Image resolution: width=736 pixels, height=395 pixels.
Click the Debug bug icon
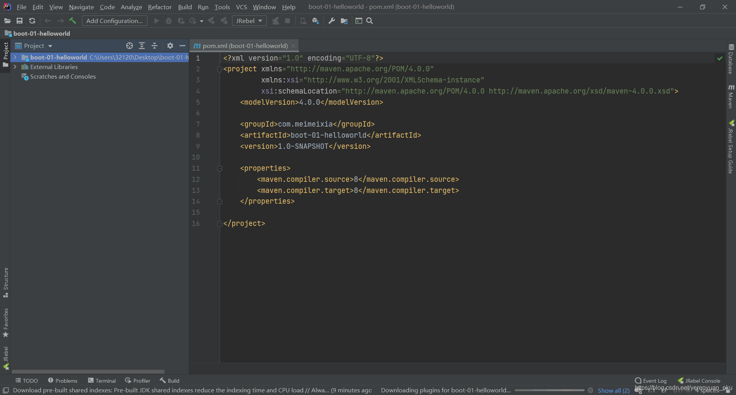(x=169, y=21)
